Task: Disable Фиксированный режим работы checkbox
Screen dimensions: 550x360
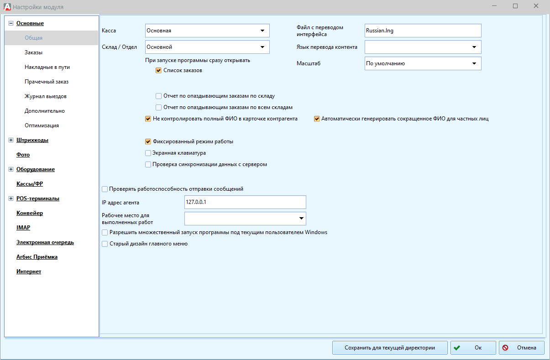Action: point(148,142)
